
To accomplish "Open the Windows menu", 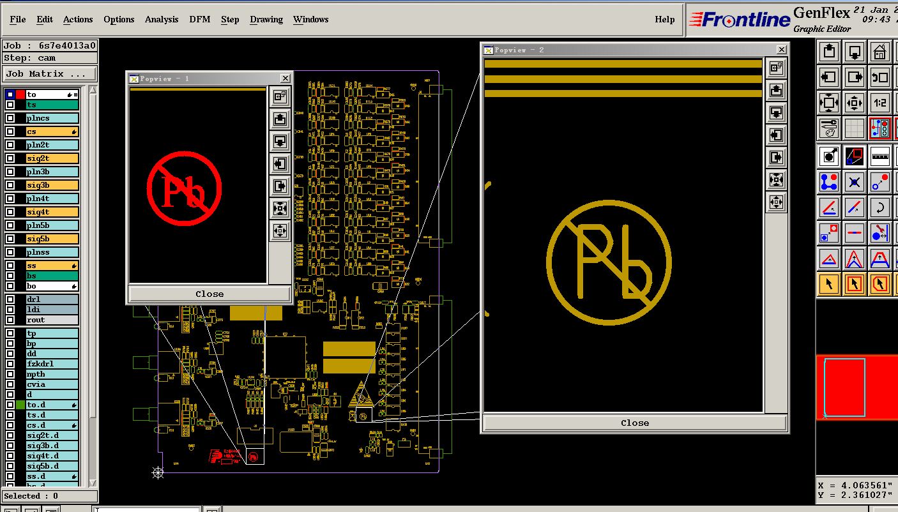I will (310, 19).
